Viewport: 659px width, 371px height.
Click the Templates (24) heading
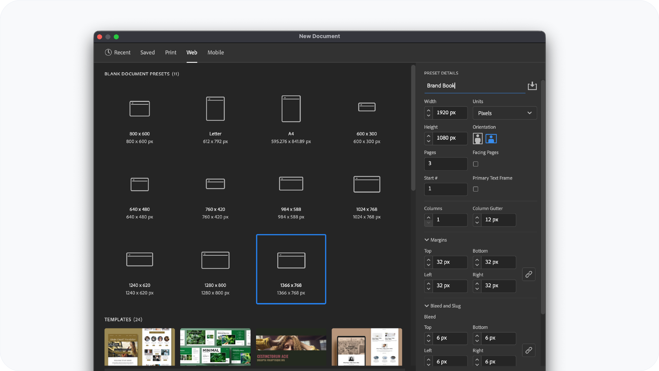[123, 320]
